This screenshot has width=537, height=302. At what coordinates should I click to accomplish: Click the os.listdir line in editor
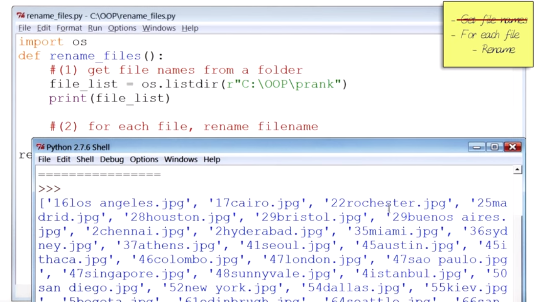click(x=198, y=84)
